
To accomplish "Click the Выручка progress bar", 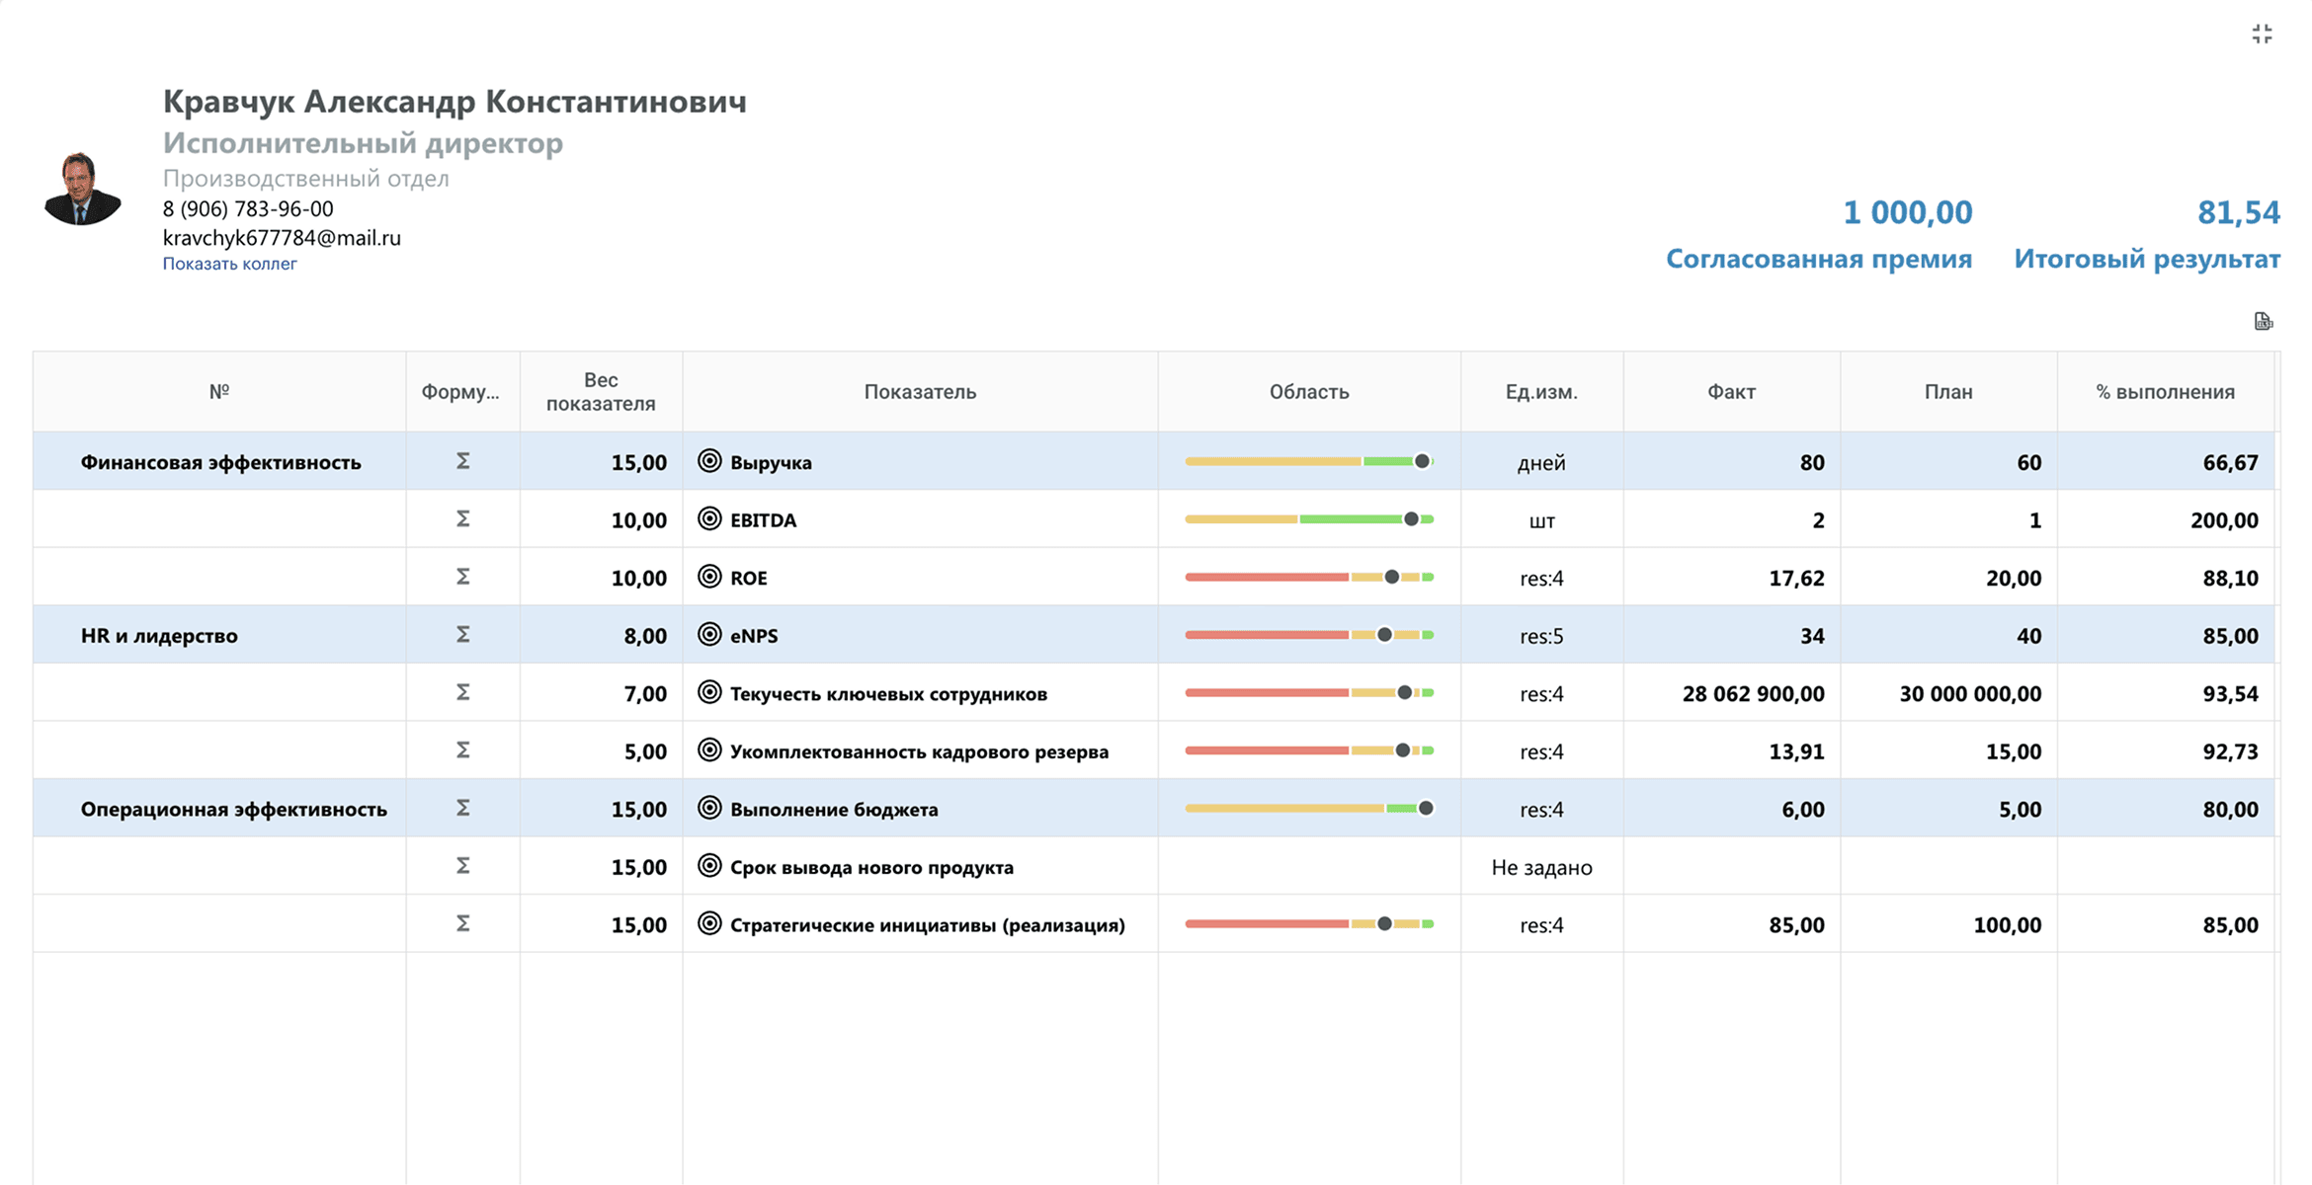I will pos(1309,461).
